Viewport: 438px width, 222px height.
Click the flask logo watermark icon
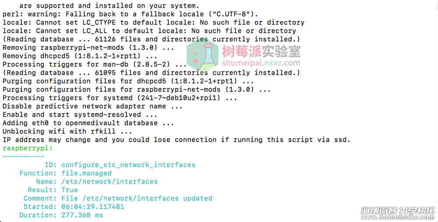[x=202, y=56]
